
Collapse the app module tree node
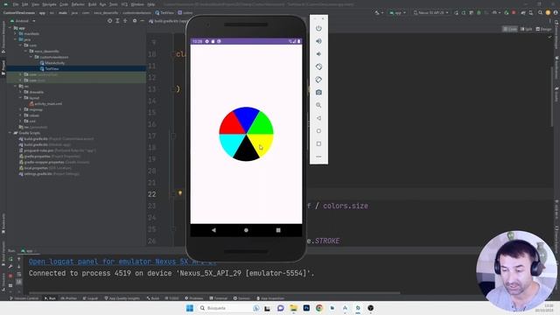pos(10,28)
